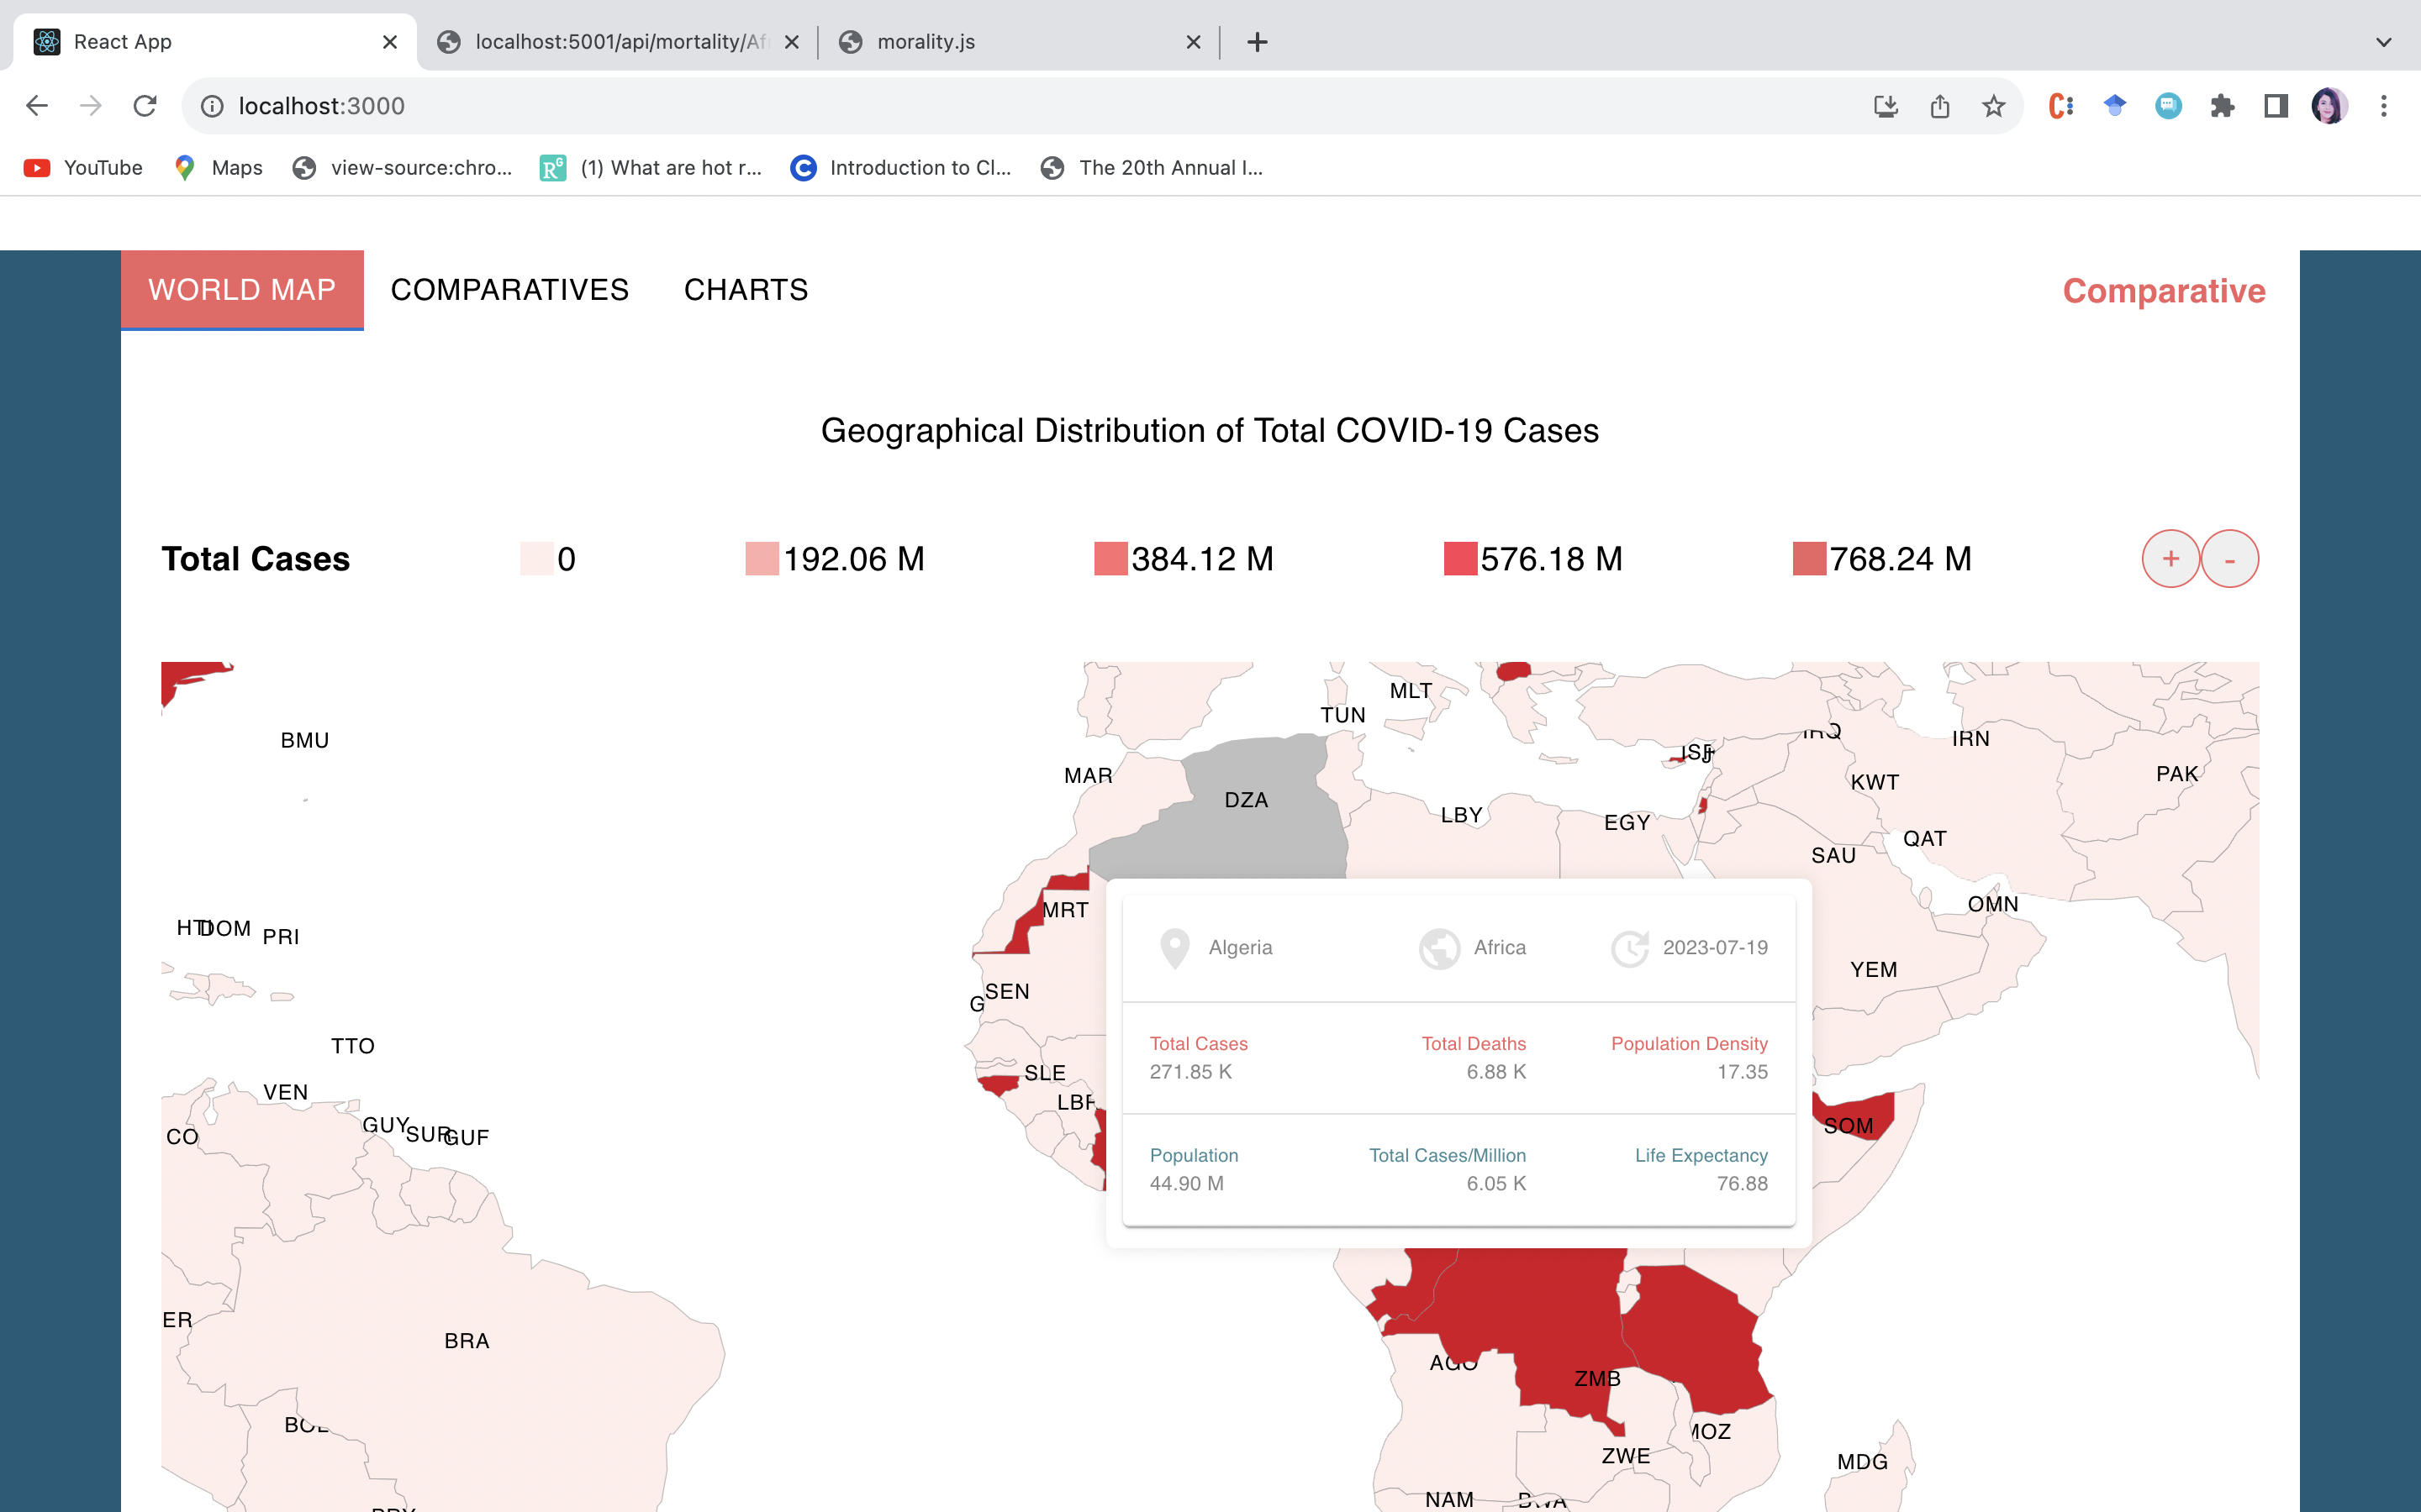Click the Comparative link at top right
The height and width of the screenshot is (1512, 2421).
click(2163, 291)
